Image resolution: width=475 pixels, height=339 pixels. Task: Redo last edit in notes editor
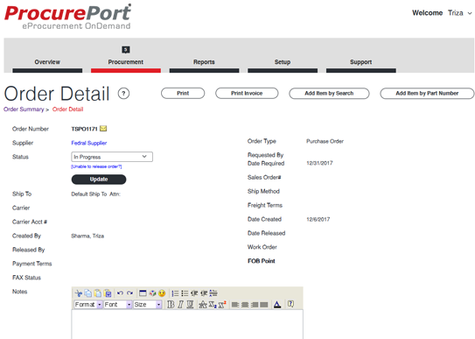129,293
